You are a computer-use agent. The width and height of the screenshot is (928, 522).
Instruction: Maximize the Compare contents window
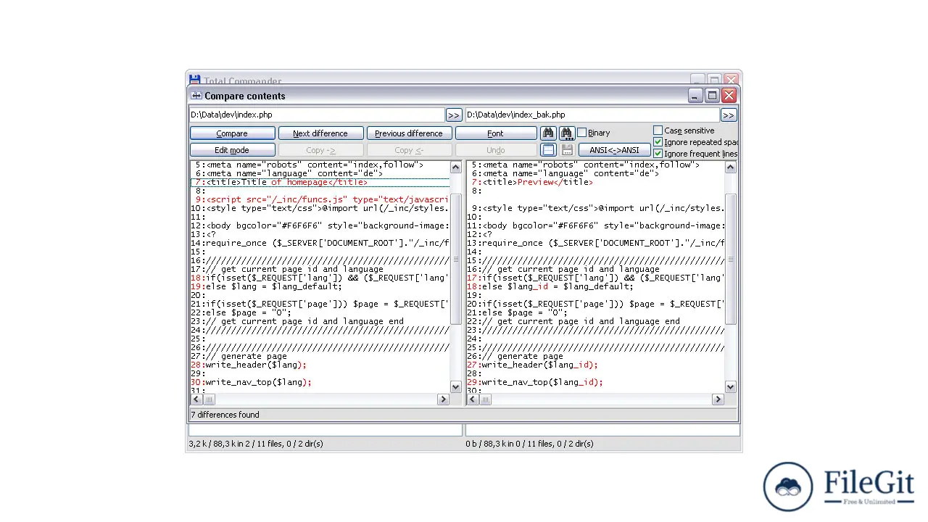pyautogui.click(x=712, y=96)
